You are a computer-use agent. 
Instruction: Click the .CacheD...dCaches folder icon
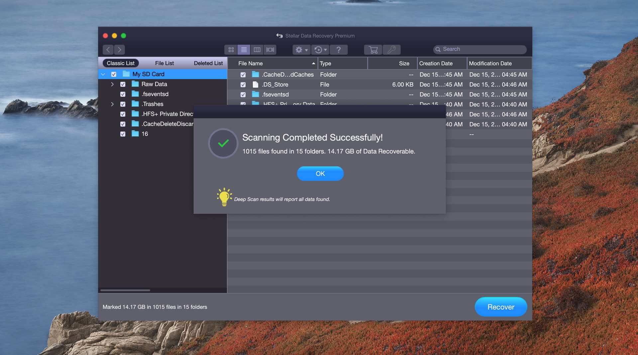255,74
